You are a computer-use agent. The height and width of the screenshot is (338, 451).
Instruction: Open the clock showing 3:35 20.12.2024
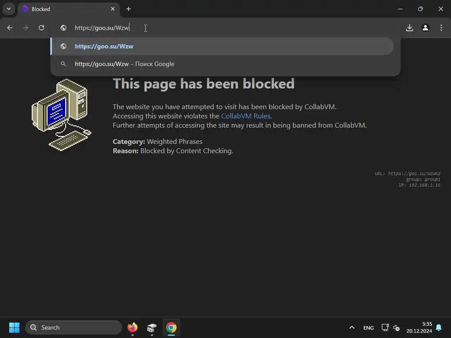(419, 327)
